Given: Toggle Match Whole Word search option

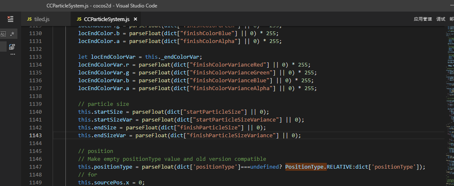Looking at the screenshot, I should (x=3, y=34).
